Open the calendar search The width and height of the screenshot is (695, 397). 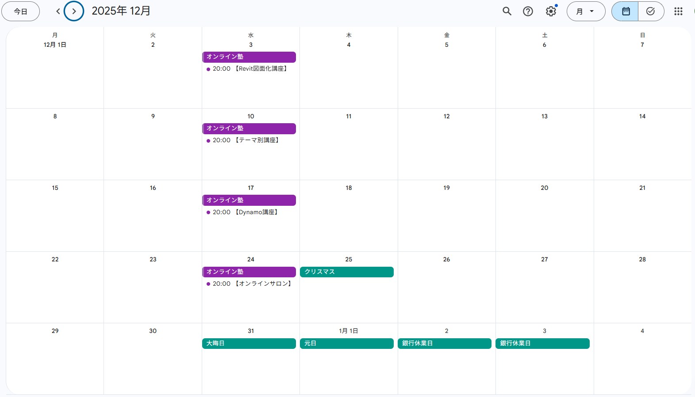507,11
